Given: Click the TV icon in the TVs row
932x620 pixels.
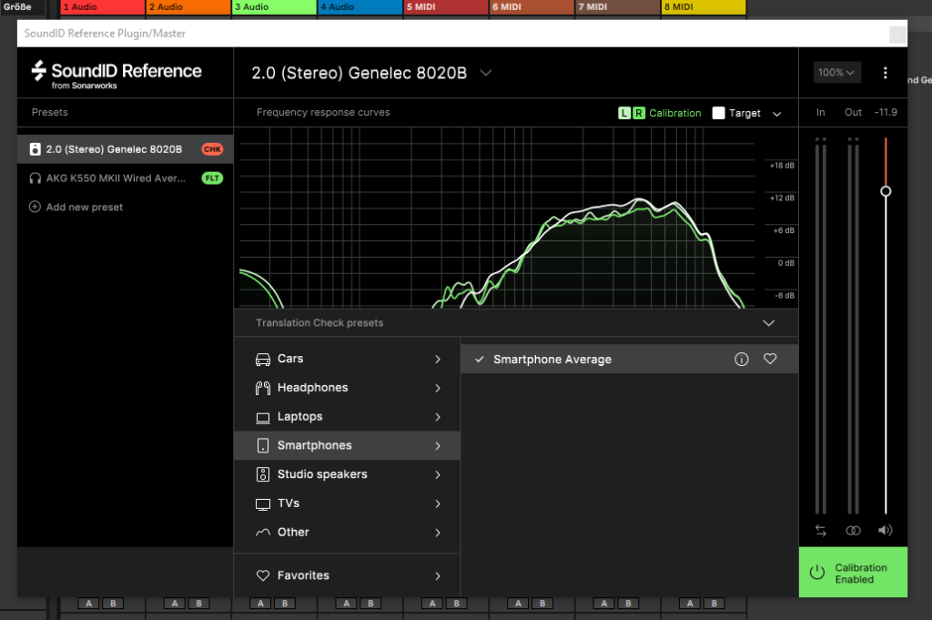Looking at the screenshot, I should coord(263,504).
